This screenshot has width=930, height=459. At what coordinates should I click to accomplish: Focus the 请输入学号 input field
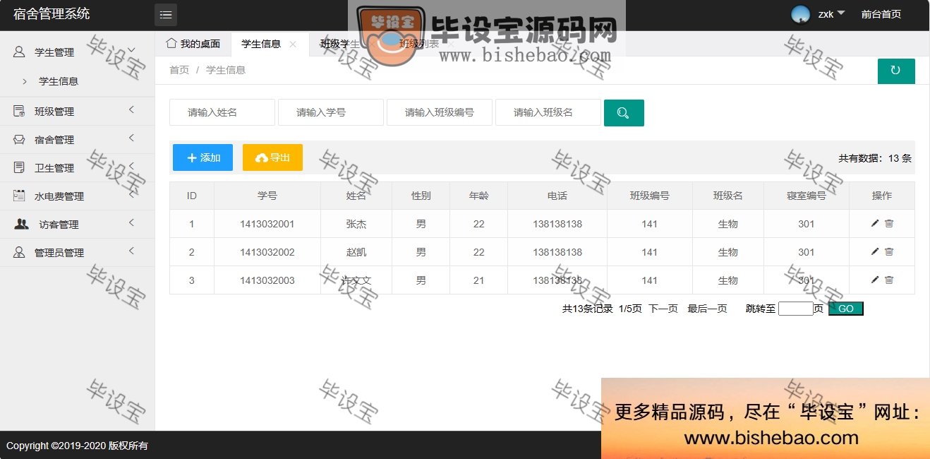[331, 112]
